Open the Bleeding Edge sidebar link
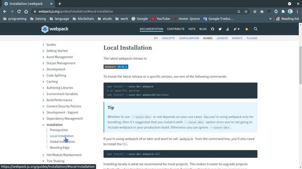 [60, 147]
